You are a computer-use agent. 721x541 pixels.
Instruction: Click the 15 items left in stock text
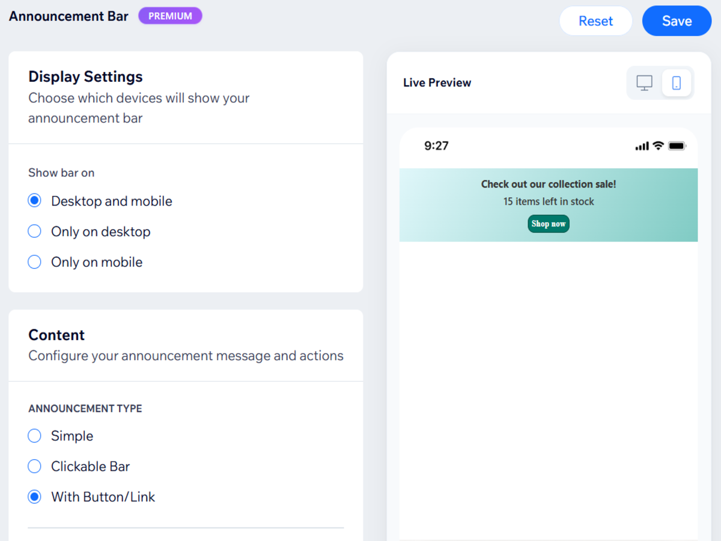click(x=549, y=201)
